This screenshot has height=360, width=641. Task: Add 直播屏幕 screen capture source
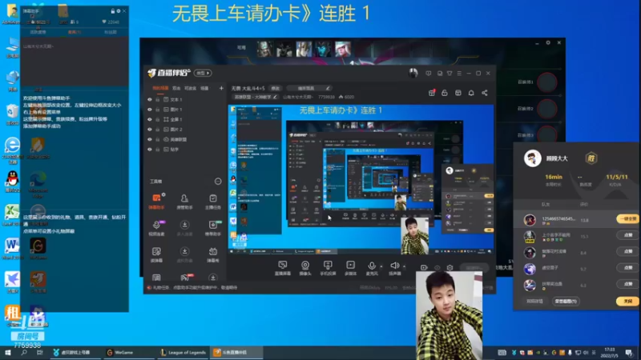(x=283, y=268)
